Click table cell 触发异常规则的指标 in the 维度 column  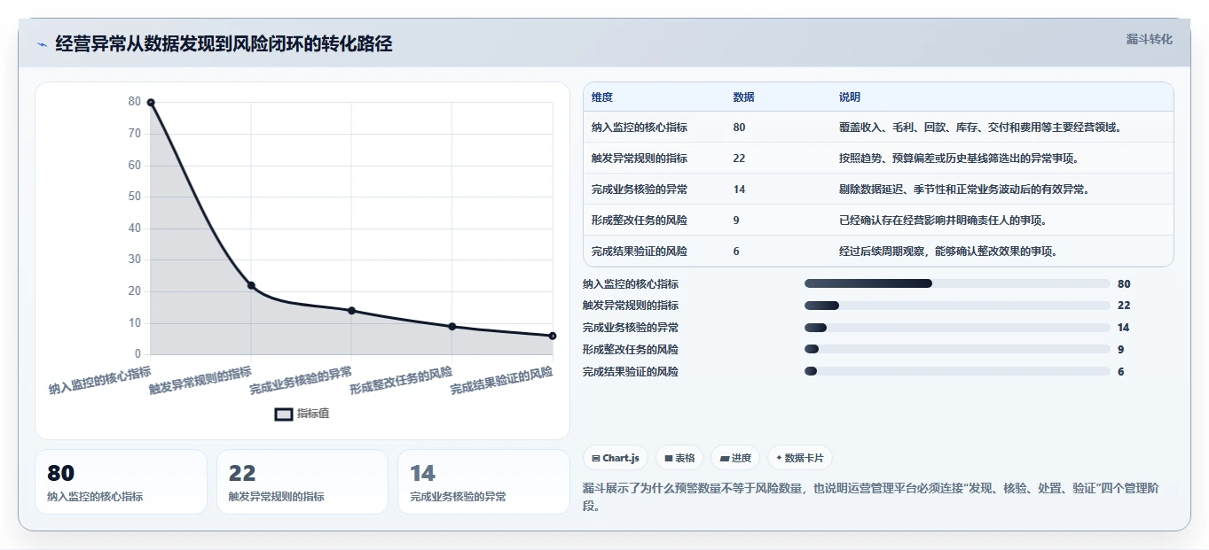[x=640, y=159]
